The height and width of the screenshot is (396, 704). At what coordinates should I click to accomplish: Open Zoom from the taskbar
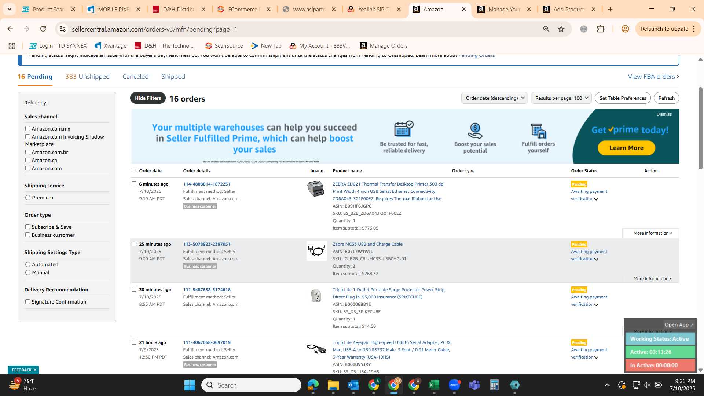coord(454,385)
